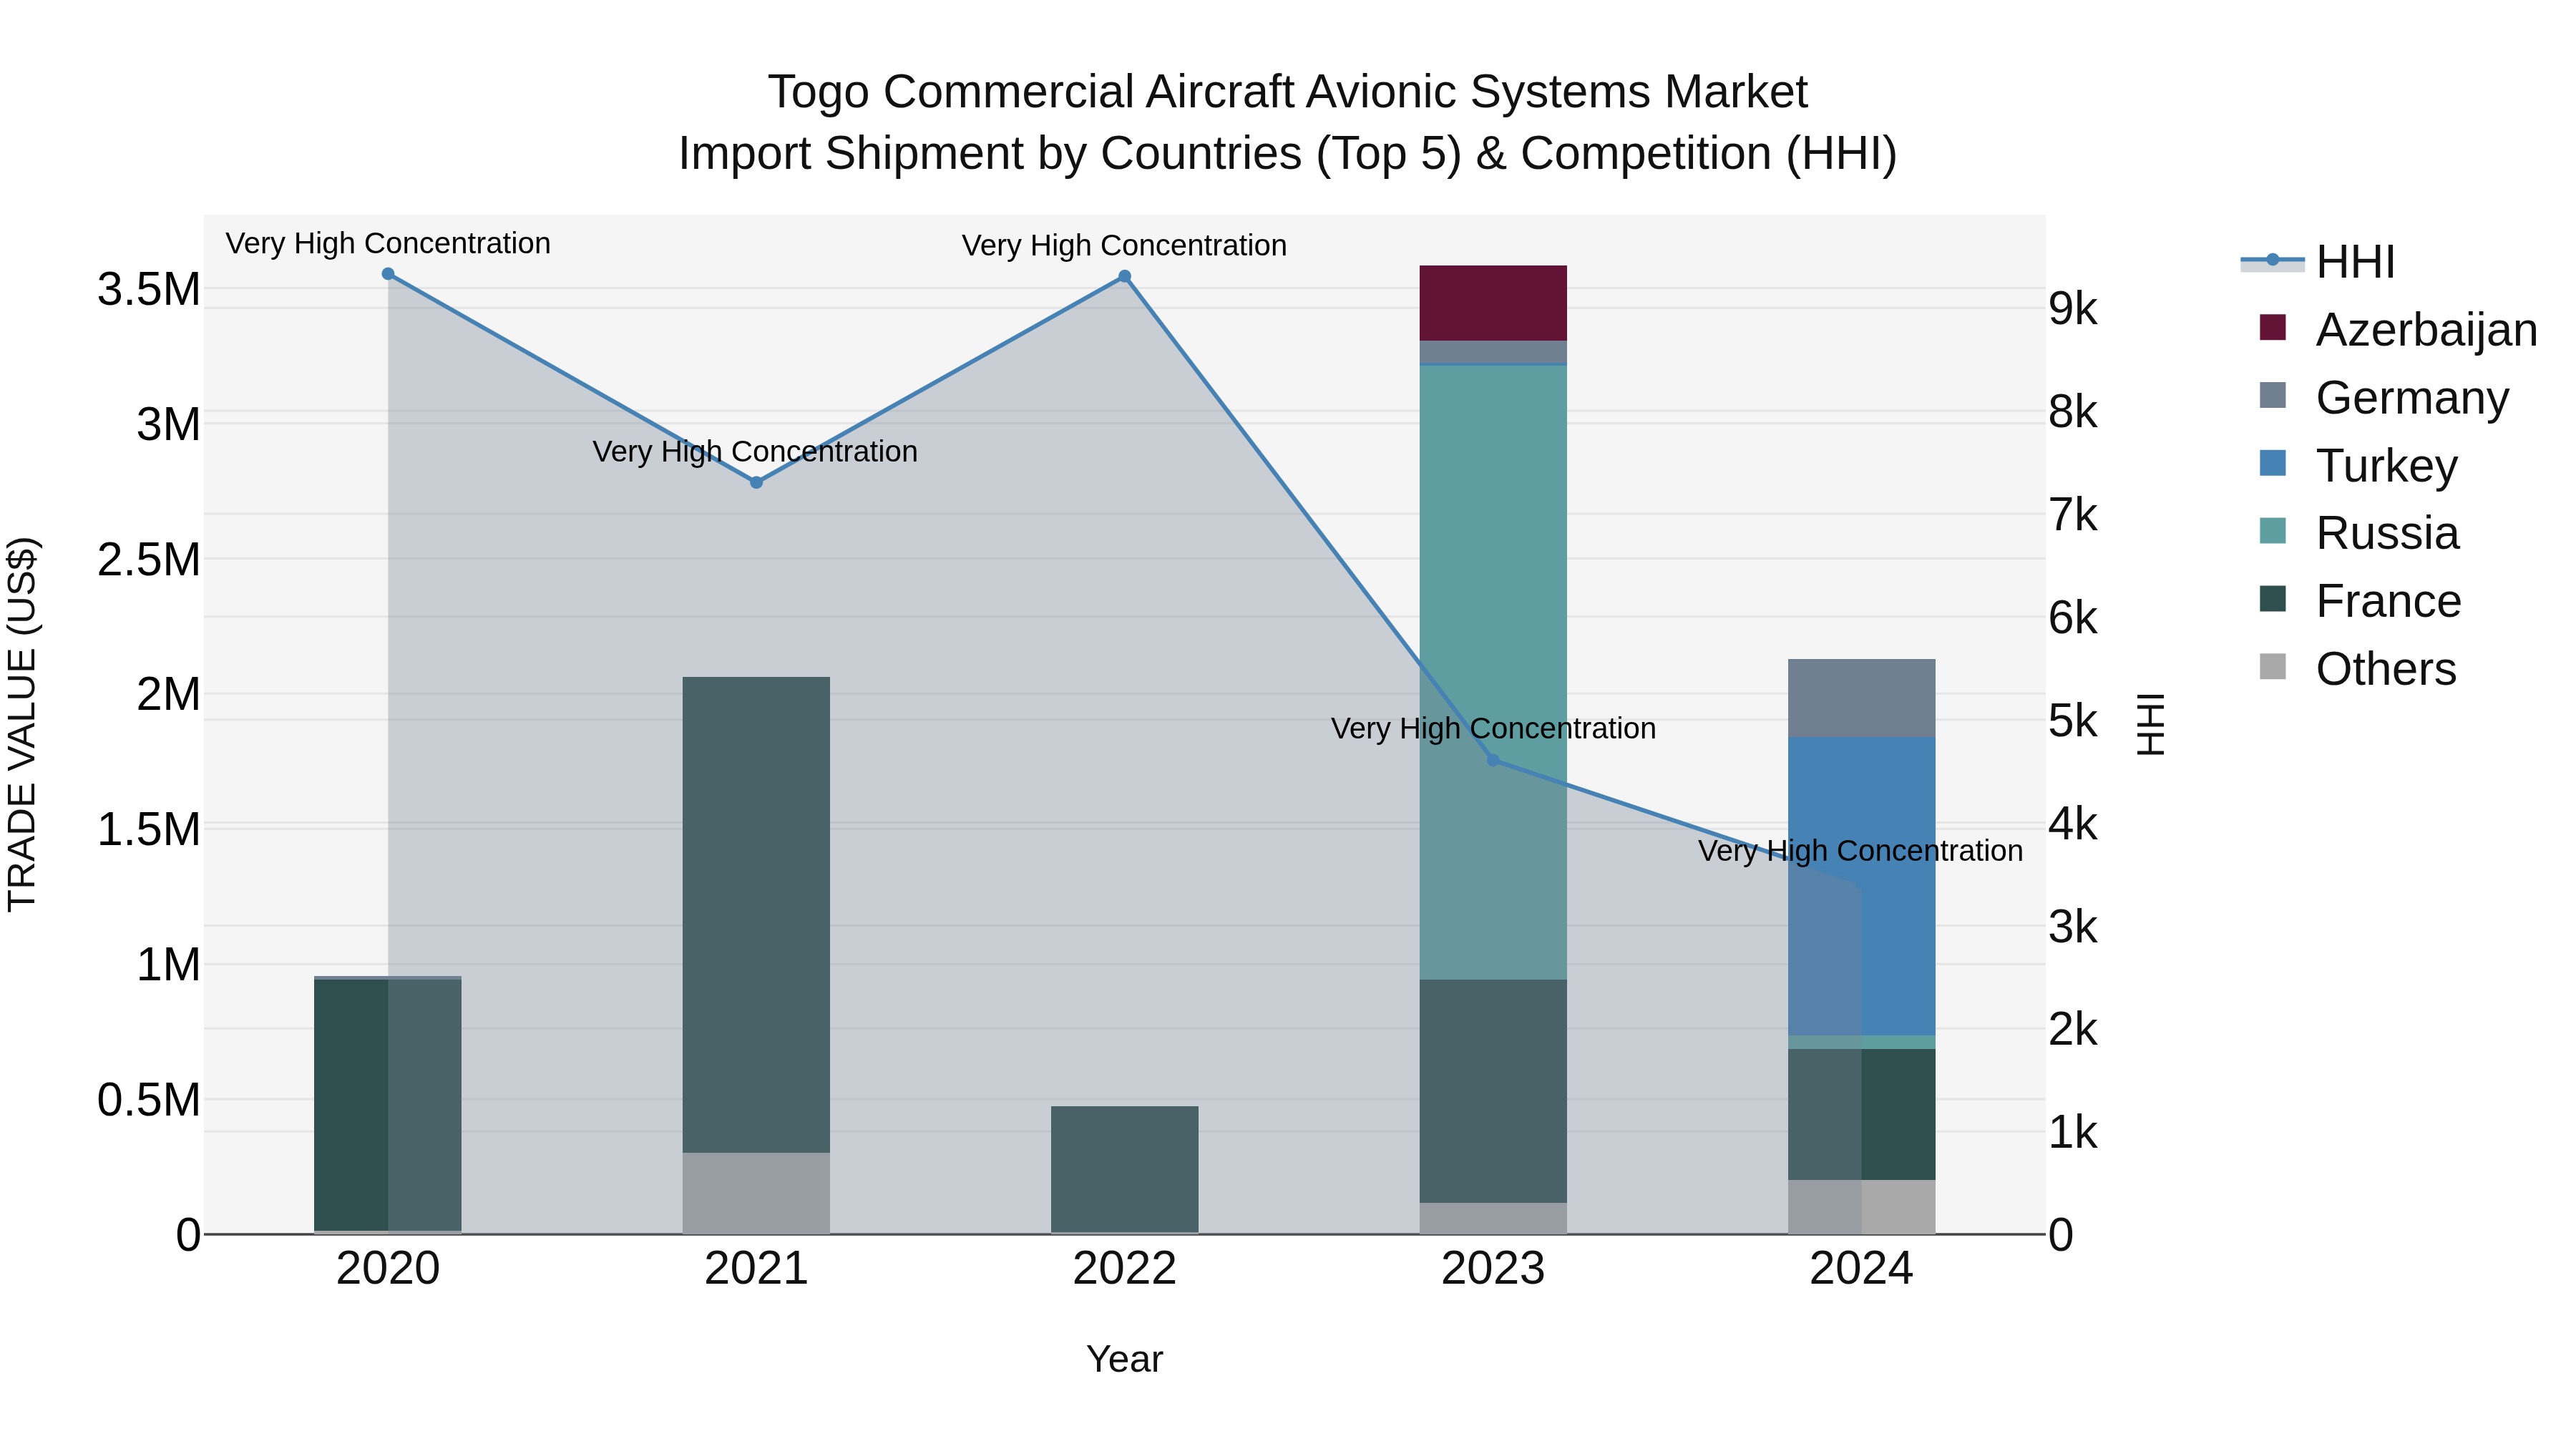The image size is (2576, 1449).
Task: Click the Turkey segment of 2024 bar
Action: 1861,886
